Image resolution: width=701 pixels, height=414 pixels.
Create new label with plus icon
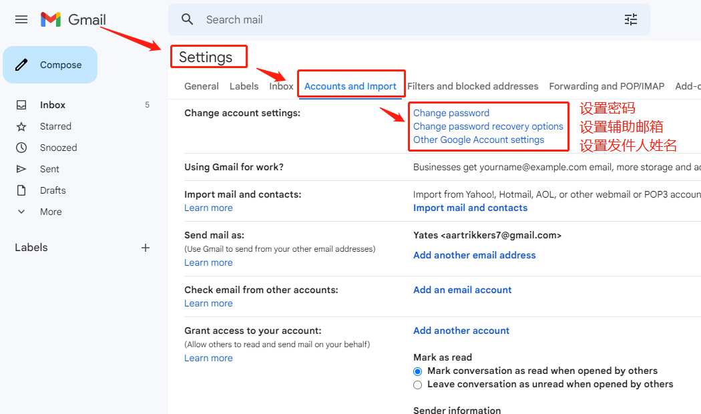pyautogui.click(x=146, y=248)
